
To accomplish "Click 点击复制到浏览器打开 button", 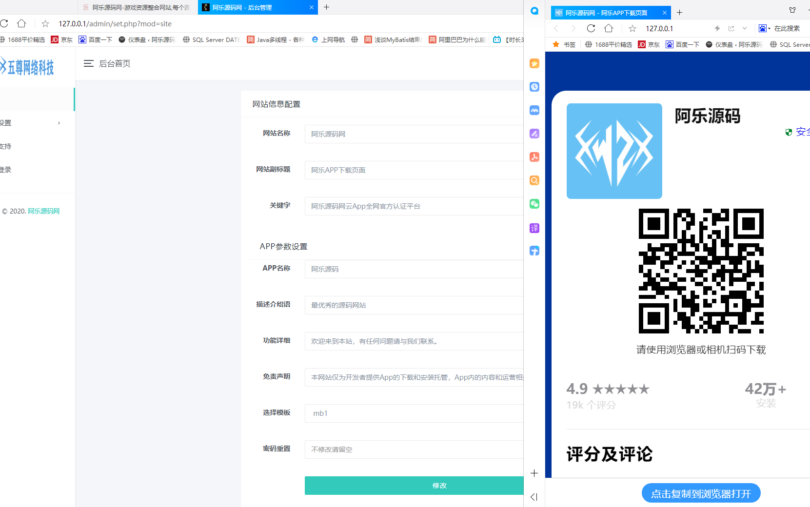I will pyautogui.click(x=701, y=494).
